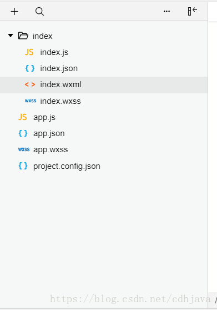
Task: Click the plus icon to add a file
Action: coord(14,12)
